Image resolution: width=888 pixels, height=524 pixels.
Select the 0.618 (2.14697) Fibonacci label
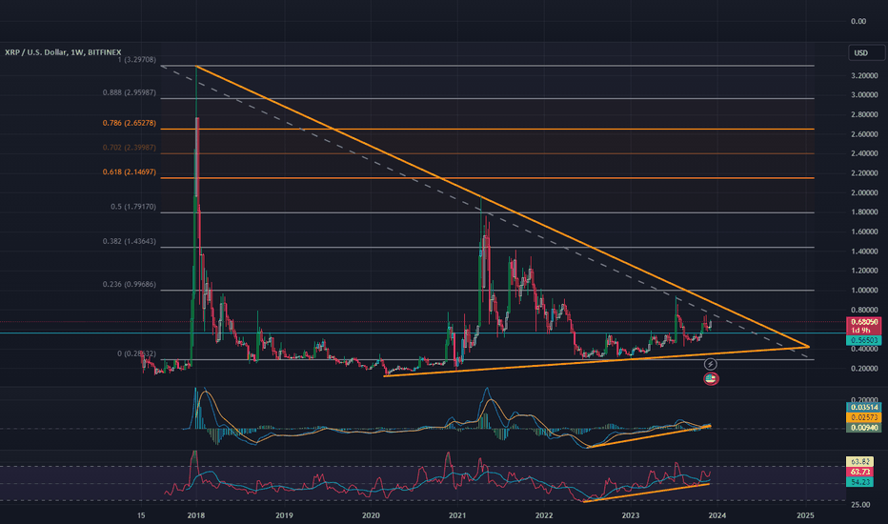(130, 171)
